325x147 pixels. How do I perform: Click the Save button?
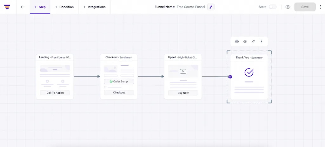pos(305,7)
